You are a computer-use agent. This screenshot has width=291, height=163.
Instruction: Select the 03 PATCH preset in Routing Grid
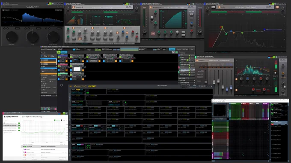click(x=279, y=114)
